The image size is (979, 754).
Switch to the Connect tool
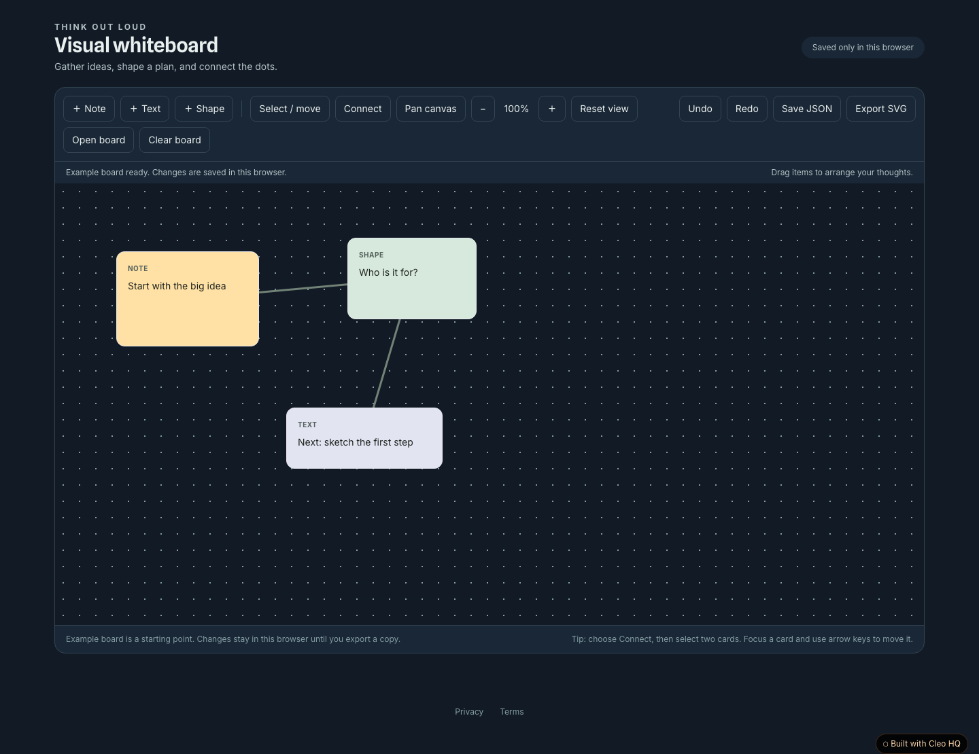click(363, 109)
